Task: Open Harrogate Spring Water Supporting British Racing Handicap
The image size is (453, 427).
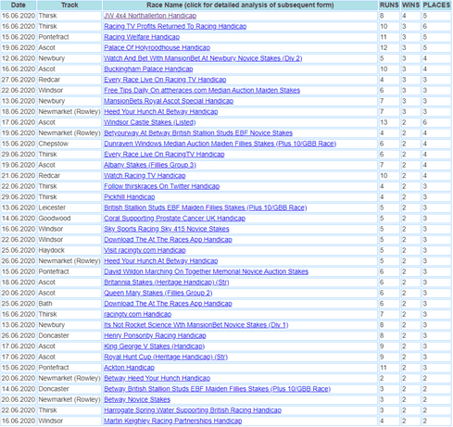Action: [193, 410]
